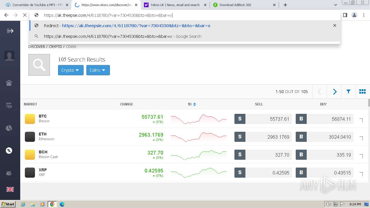Click the volume speaker tray icon
This screenshot has height=208, width=370.
pyautogui.click(x=329, y=204)
